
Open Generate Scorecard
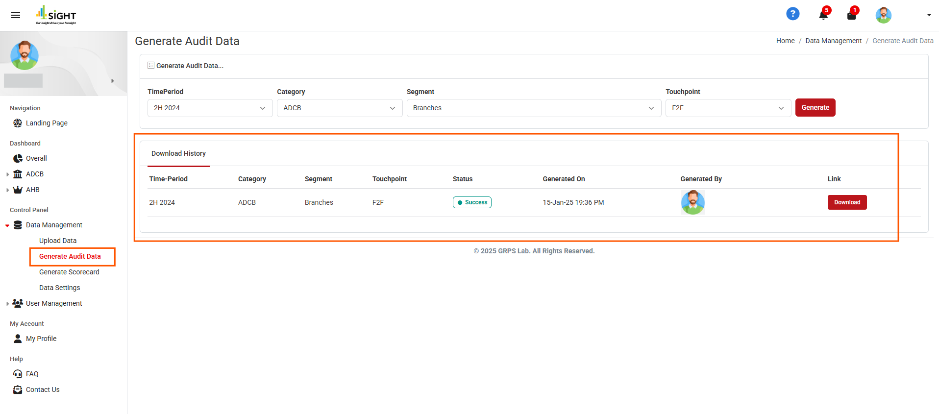69,272
